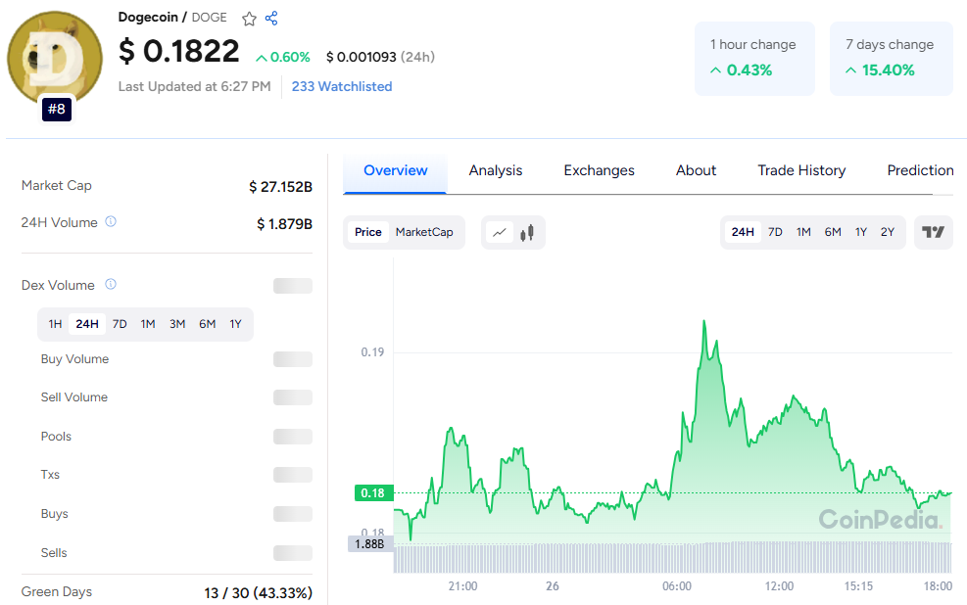Image resolution: width=967 pixels, height=605 pixels.
Task: Click the 1.88B volume label
Action: point(370,544)
